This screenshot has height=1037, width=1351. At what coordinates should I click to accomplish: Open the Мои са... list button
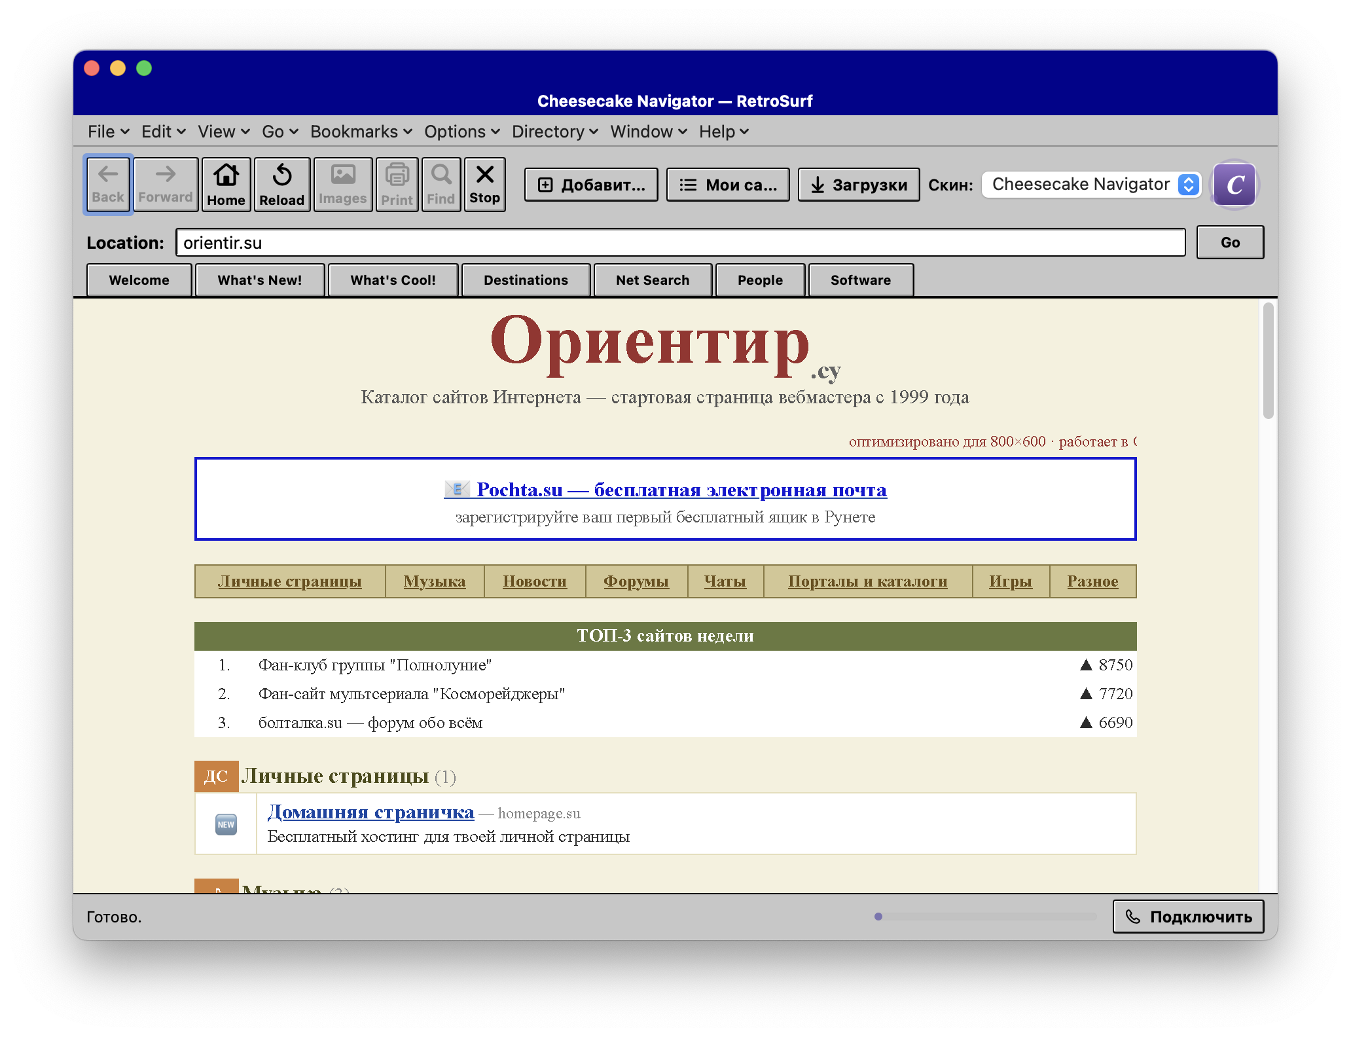pyautogui.click(x=728, y=185)
